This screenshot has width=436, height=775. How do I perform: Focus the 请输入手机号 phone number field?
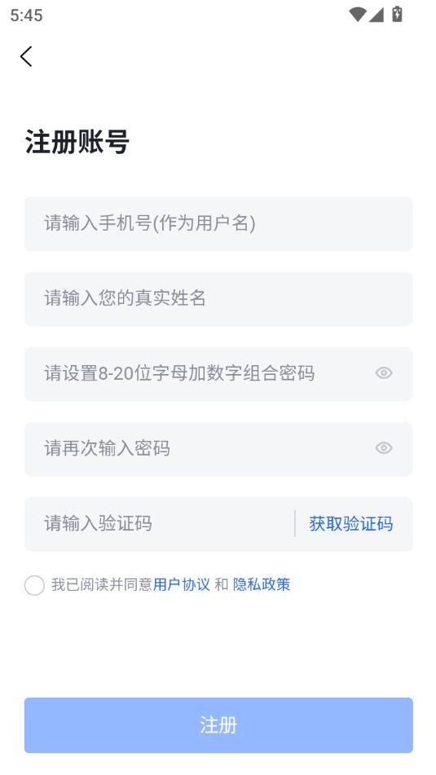tap(218, 224)
